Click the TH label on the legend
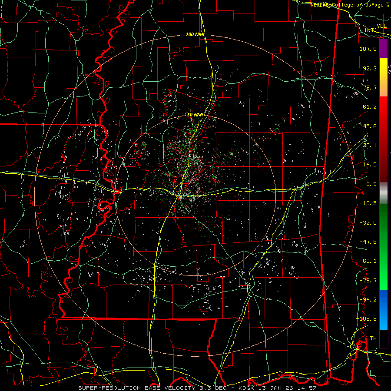The image size is (391, 391). coord(373,338)
